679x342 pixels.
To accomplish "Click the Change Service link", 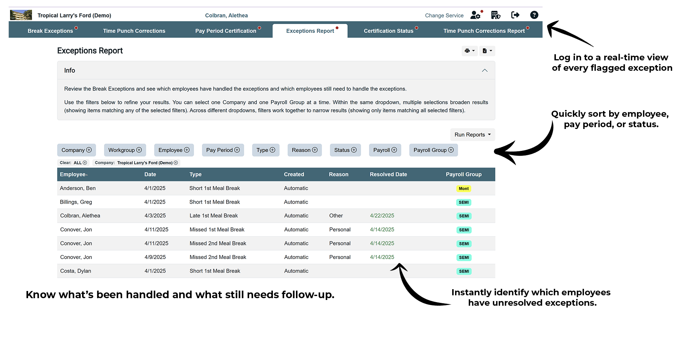I will click(444, 15).
